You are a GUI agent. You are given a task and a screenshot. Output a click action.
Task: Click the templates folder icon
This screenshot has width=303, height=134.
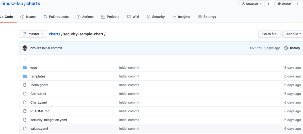[25, 76]
